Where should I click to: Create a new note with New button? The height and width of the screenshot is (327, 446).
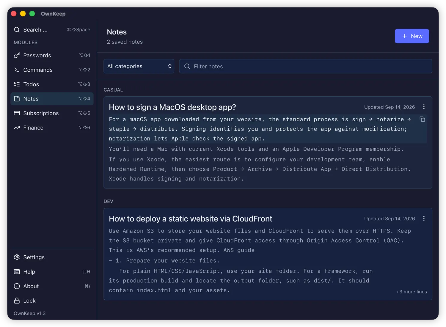tap(412, 36)
